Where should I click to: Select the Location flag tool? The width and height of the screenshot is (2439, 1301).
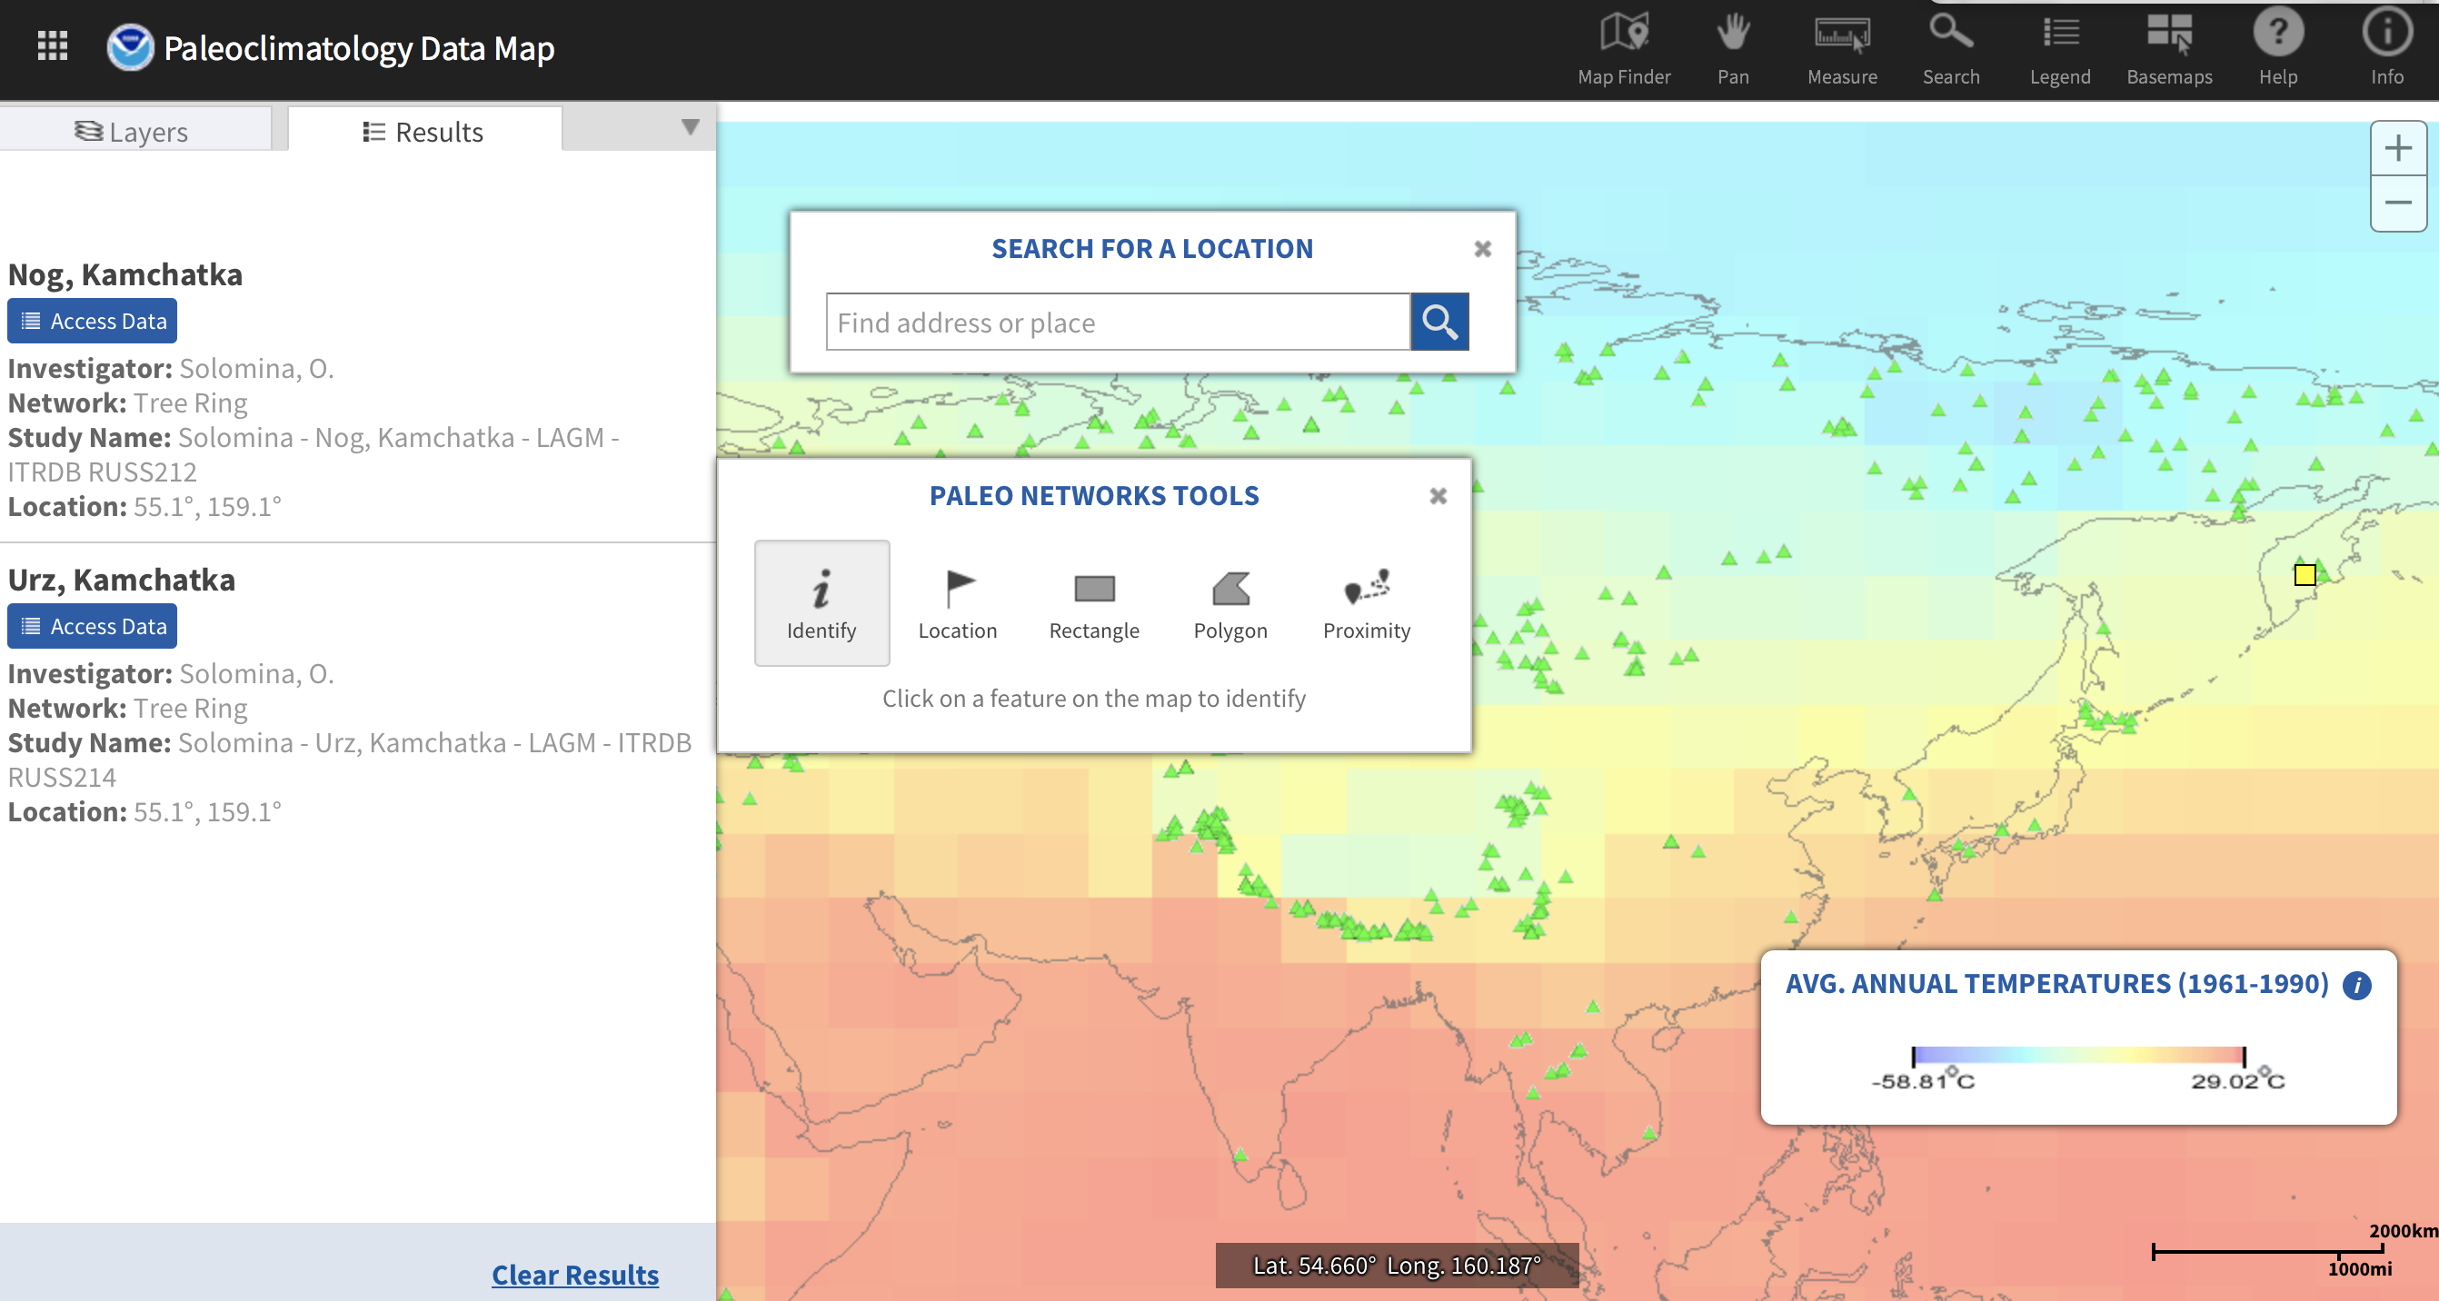[x=957, y=602]
